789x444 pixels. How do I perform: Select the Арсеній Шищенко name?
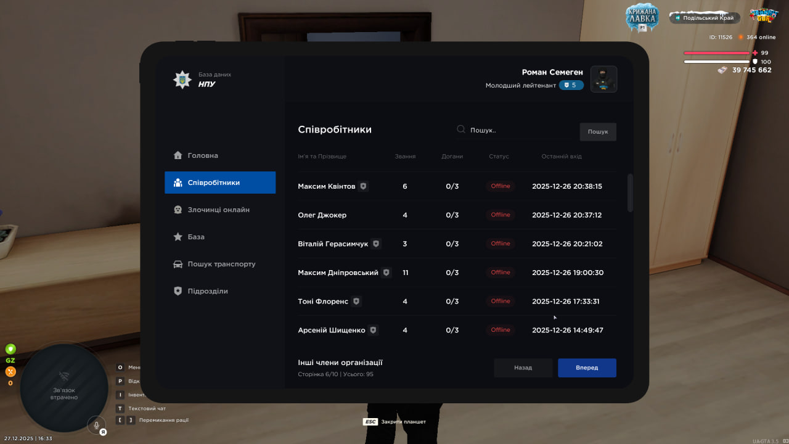[332, 330]
